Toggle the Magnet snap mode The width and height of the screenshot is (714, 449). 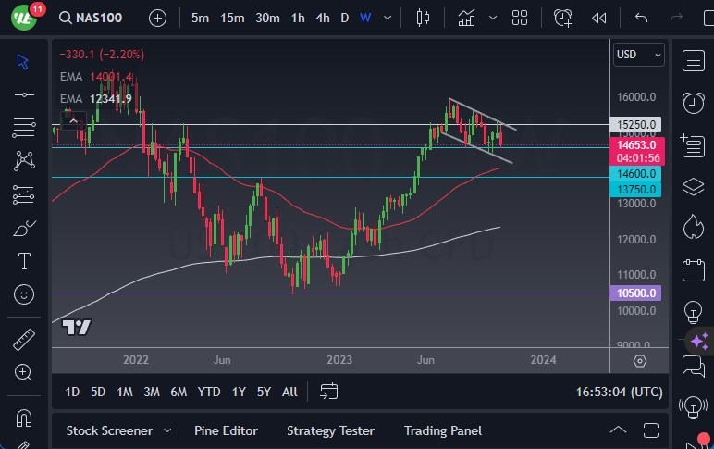click(24, 417)
